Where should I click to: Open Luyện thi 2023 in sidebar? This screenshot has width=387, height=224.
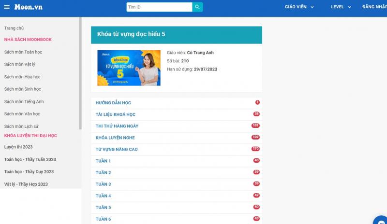(x=18, y=147)
